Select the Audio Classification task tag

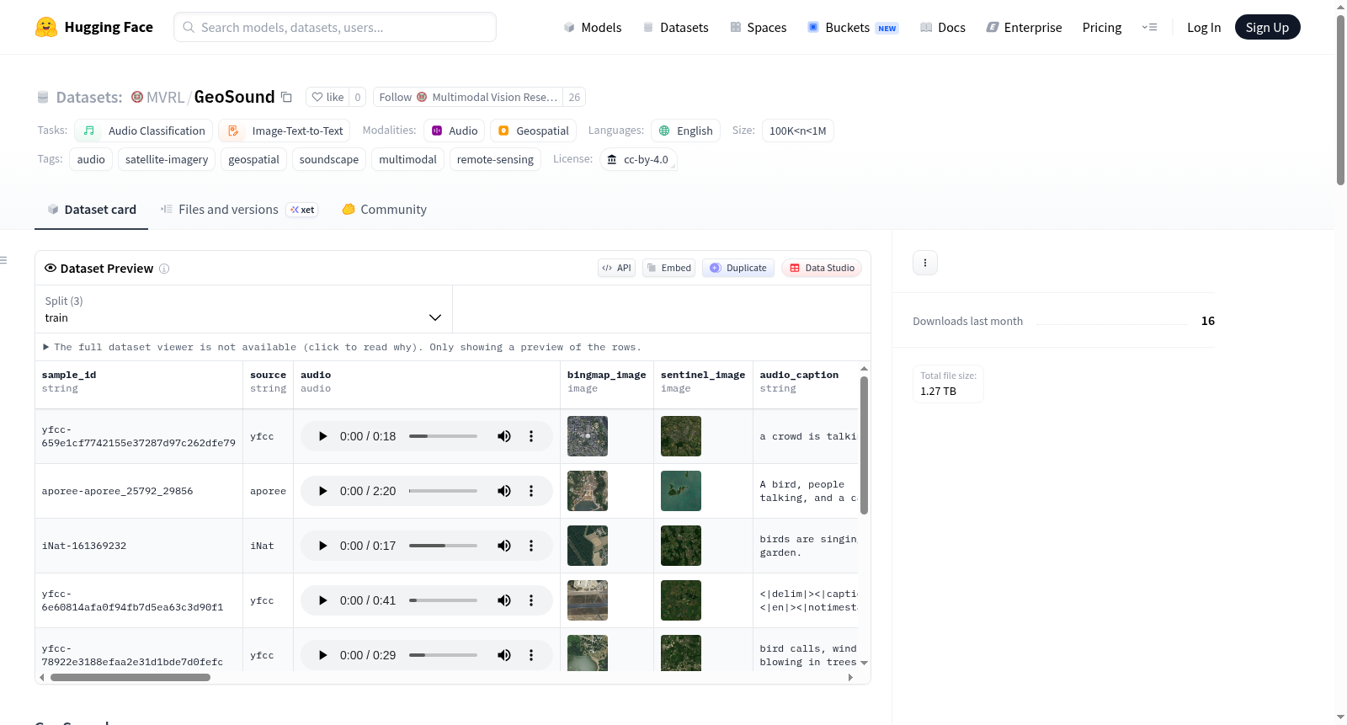tap(144, 131)
